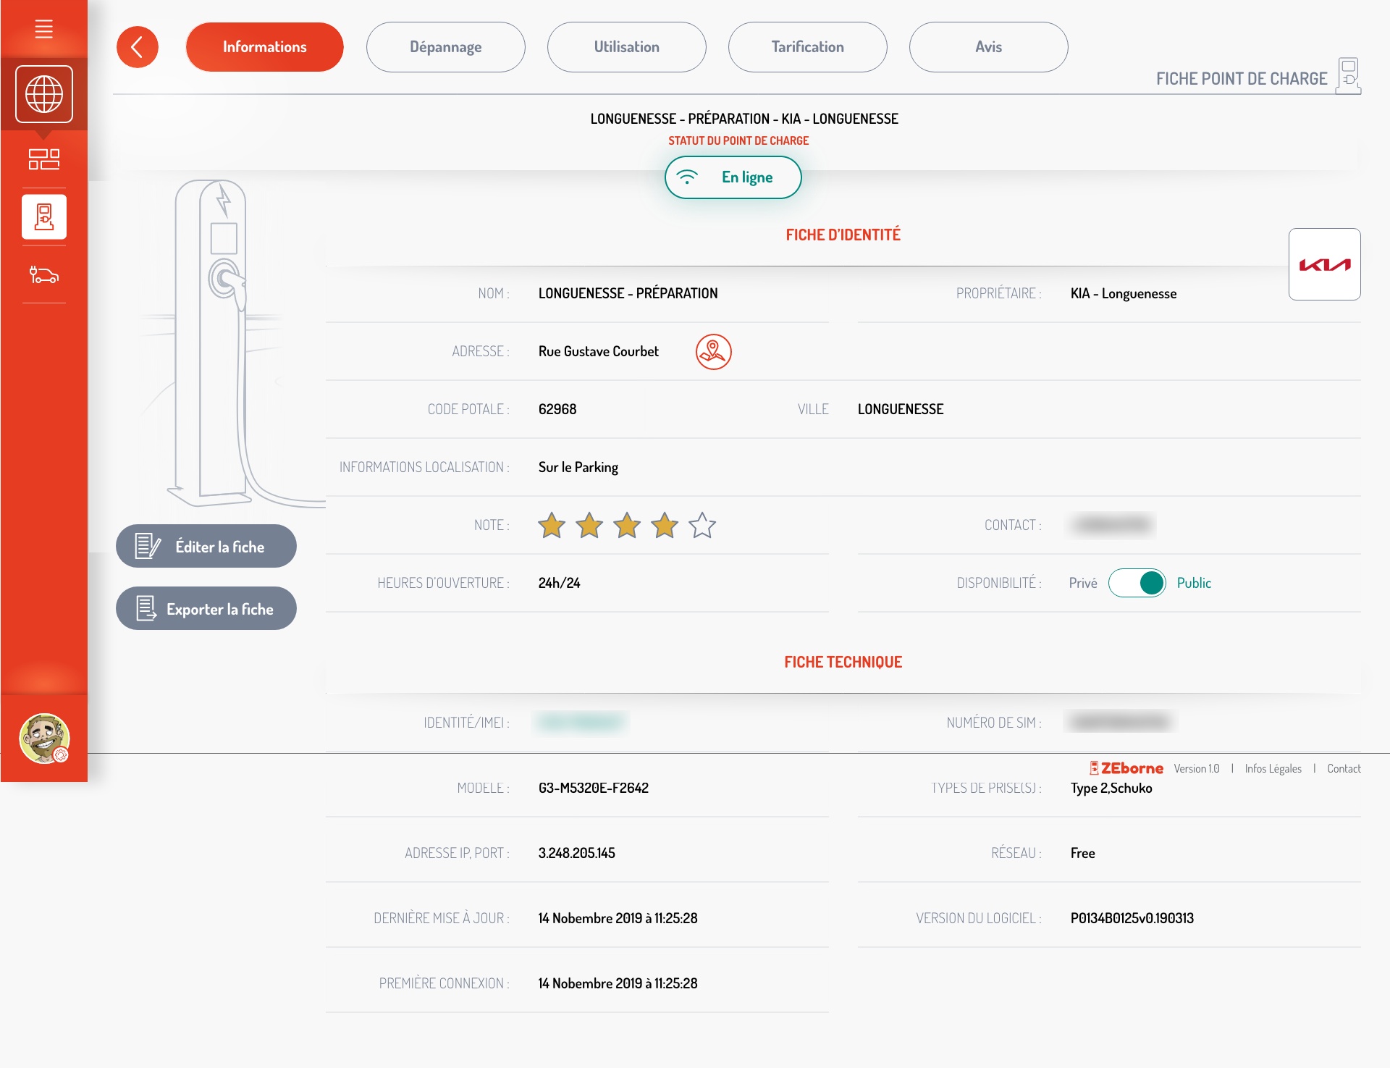The image size is (1390, 1068).
Task: Click the red back arrow button
Action: pyautogui.click(x=138, y=47)
